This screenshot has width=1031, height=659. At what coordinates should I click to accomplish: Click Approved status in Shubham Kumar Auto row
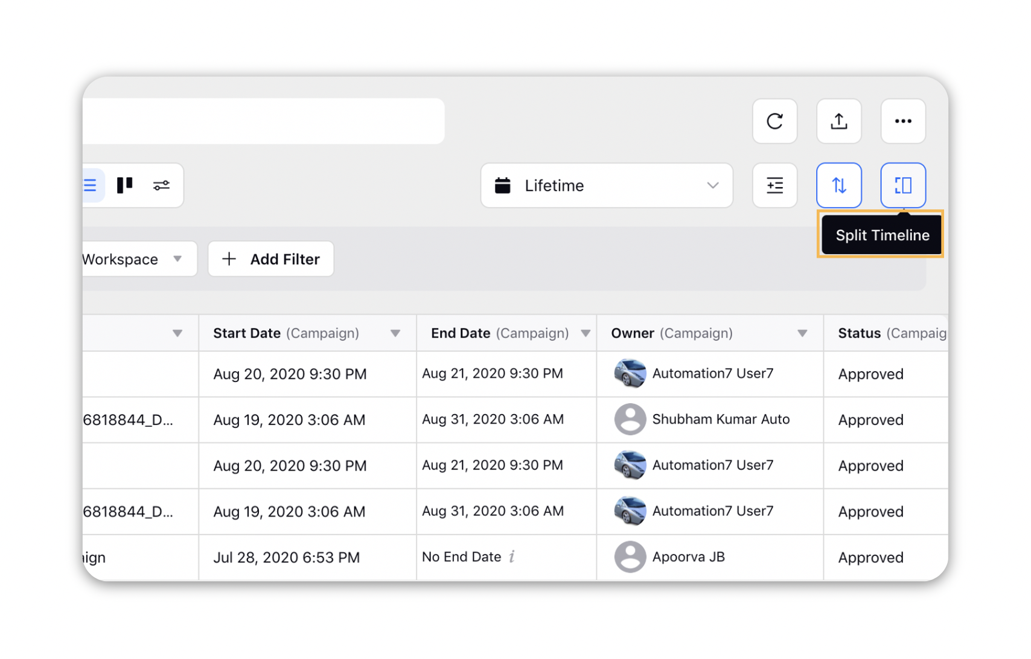[870, 420]
